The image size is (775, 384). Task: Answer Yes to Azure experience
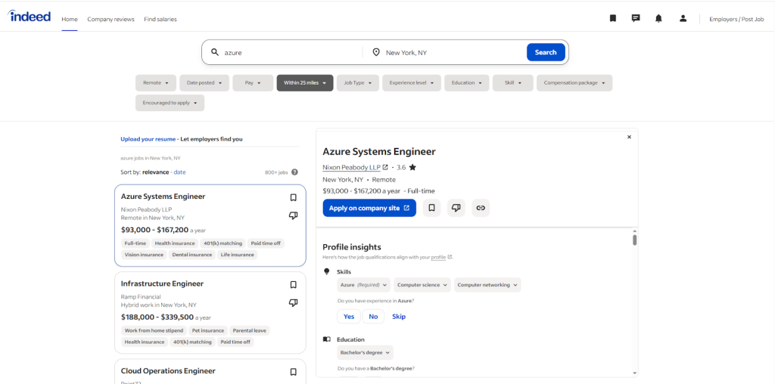(349, 317)
